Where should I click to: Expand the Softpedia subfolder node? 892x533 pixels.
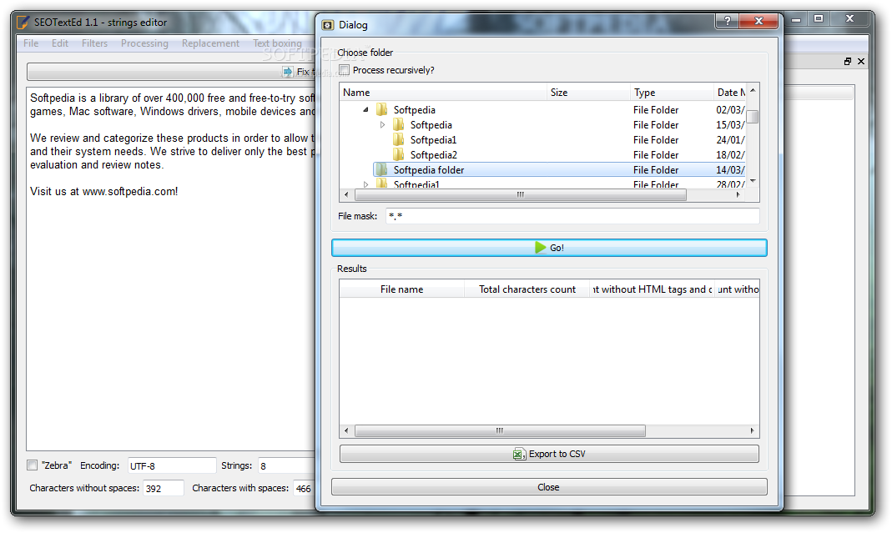[x=382, y=124]
